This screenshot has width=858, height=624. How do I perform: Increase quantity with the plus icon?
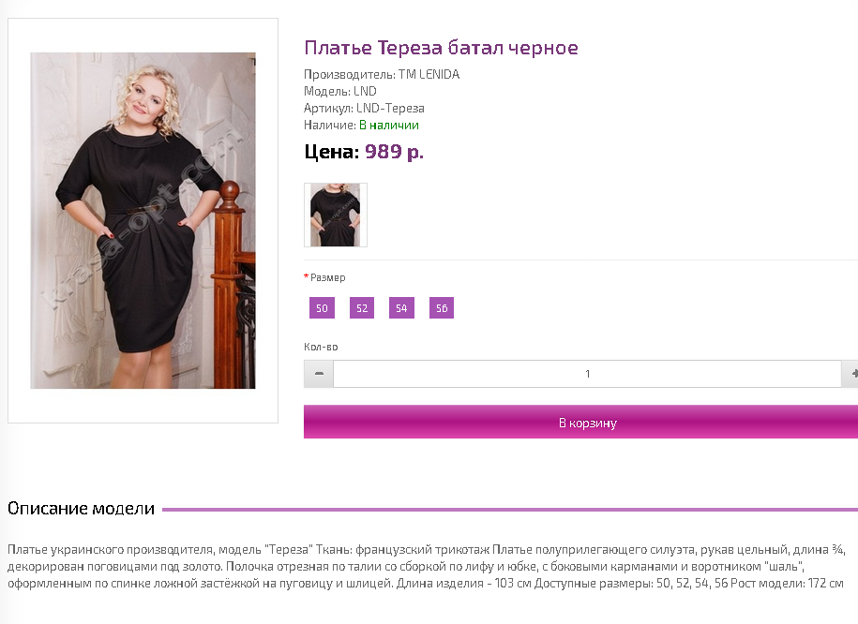(851, 374)
